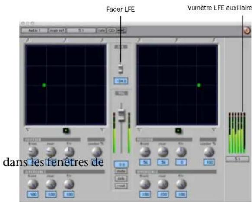Click right panner Position F/R value 0

point(181,162)
